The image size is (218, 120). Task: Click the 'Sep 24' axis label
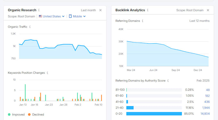(x=176, y=70)
